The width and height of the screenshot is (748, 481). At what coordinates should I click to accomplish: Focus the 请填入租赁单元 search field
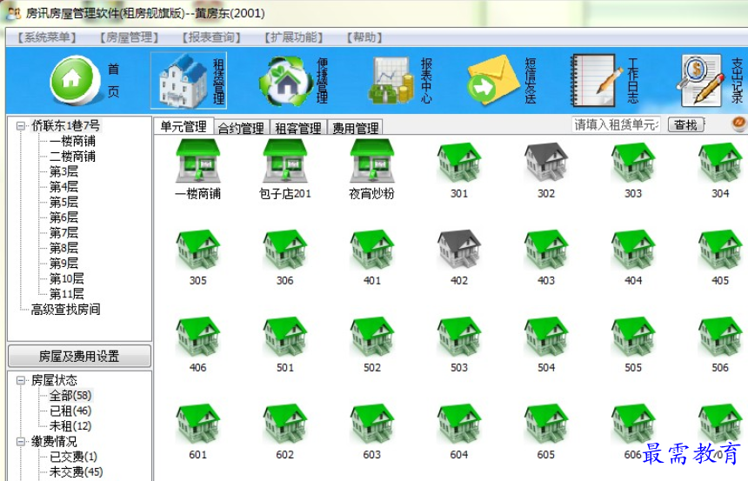[x=616, y=124]
